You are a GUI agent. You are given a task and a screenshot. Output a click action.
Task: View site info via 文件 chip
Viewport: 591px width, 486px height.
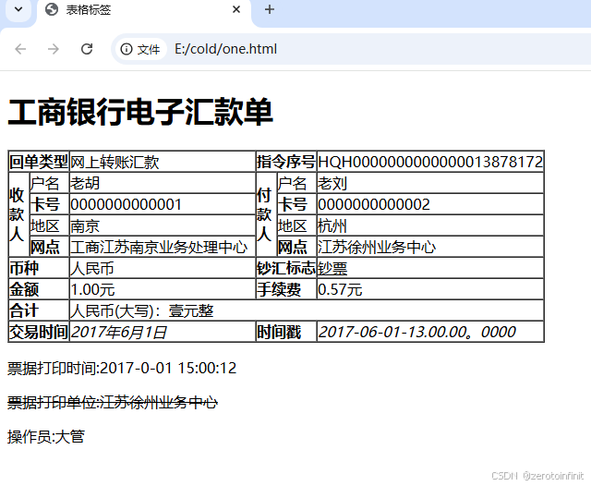point(140,49)
